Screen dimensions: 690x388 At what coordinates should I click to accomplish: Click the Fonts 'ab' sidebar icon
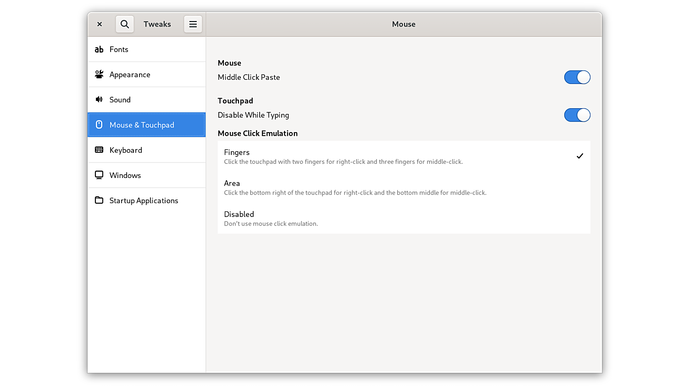(99, 50)
